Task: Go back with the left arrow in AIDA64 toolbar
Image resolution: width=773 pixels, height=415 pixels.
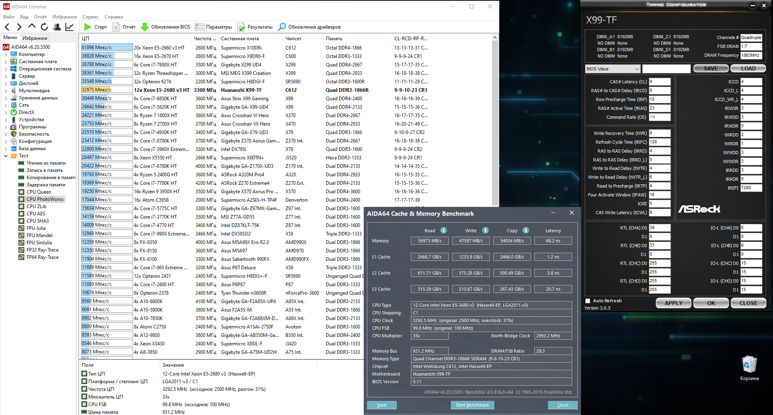Action: [7, 27]
